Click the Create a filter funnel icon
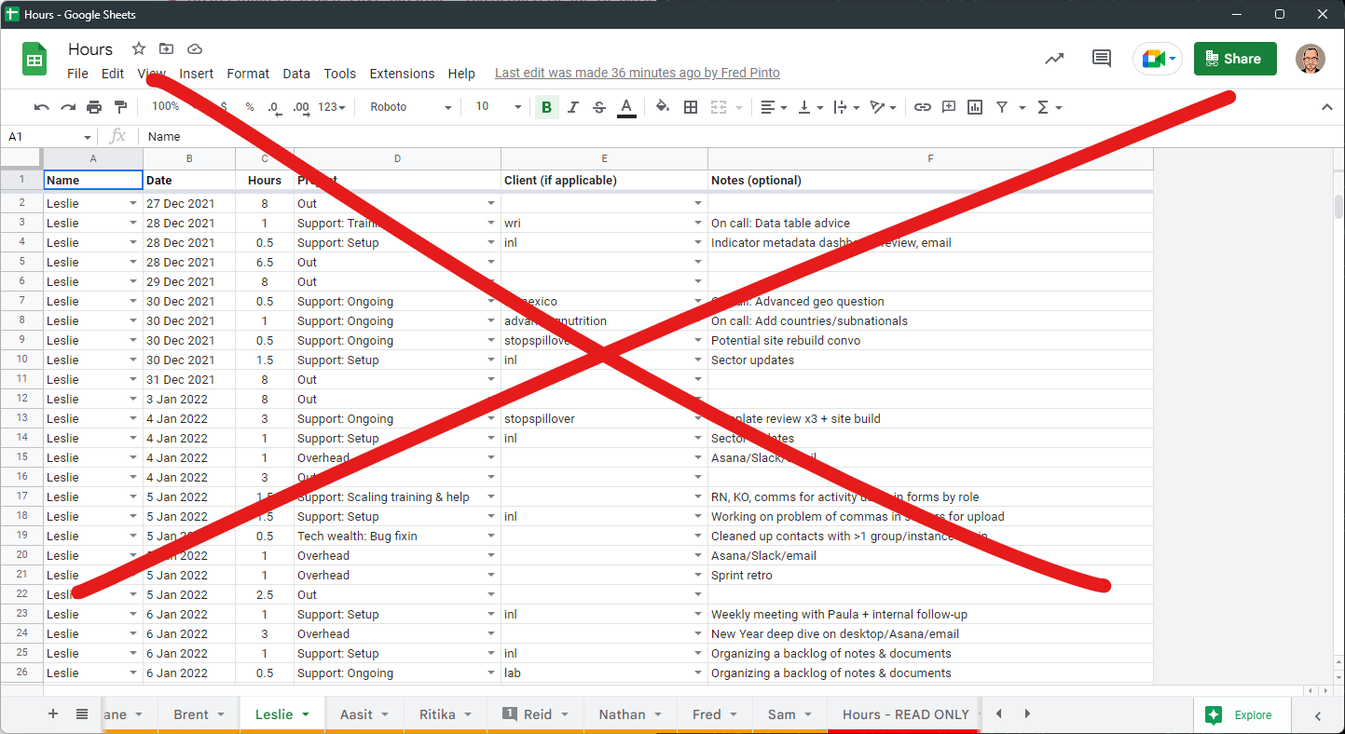The width and height of the screenshot is (1345, 734). 1002,107
